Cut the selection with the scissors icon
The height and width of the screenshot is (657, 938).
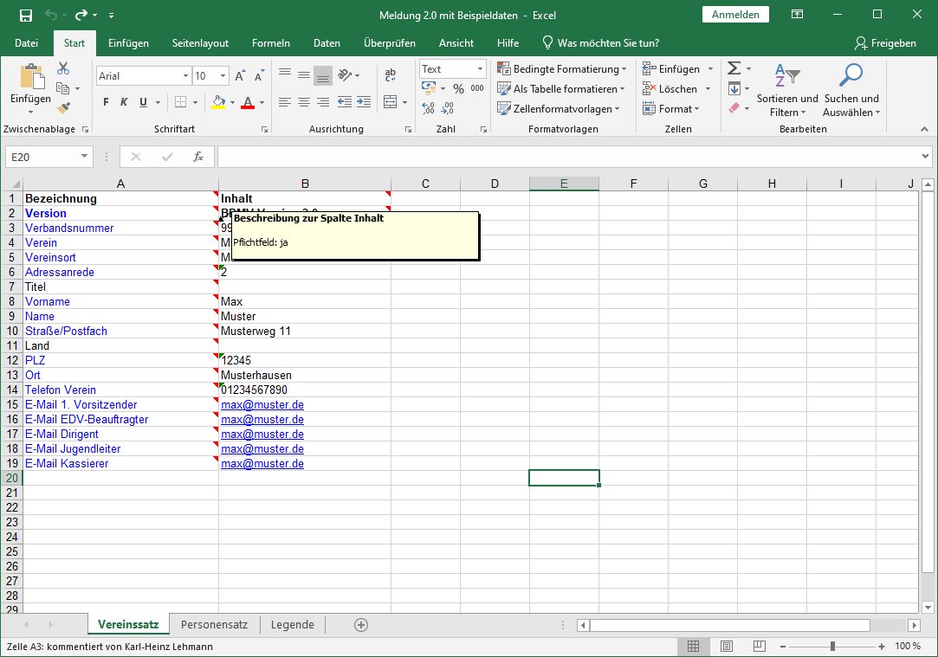point(63,68)
